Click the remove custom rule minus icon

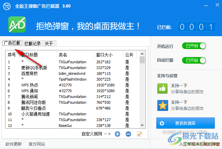[128, 134]
